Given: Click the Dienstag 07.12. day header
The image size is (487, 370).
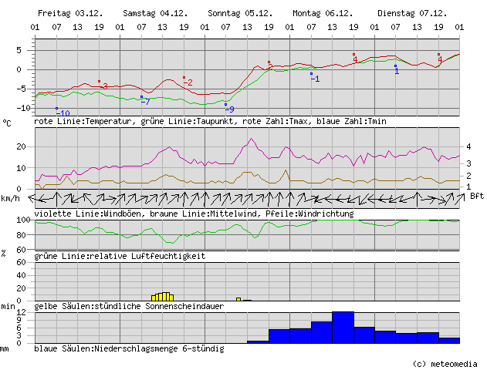Looking at the screenshot, I should pyautogui.click(x=404, y=14).
